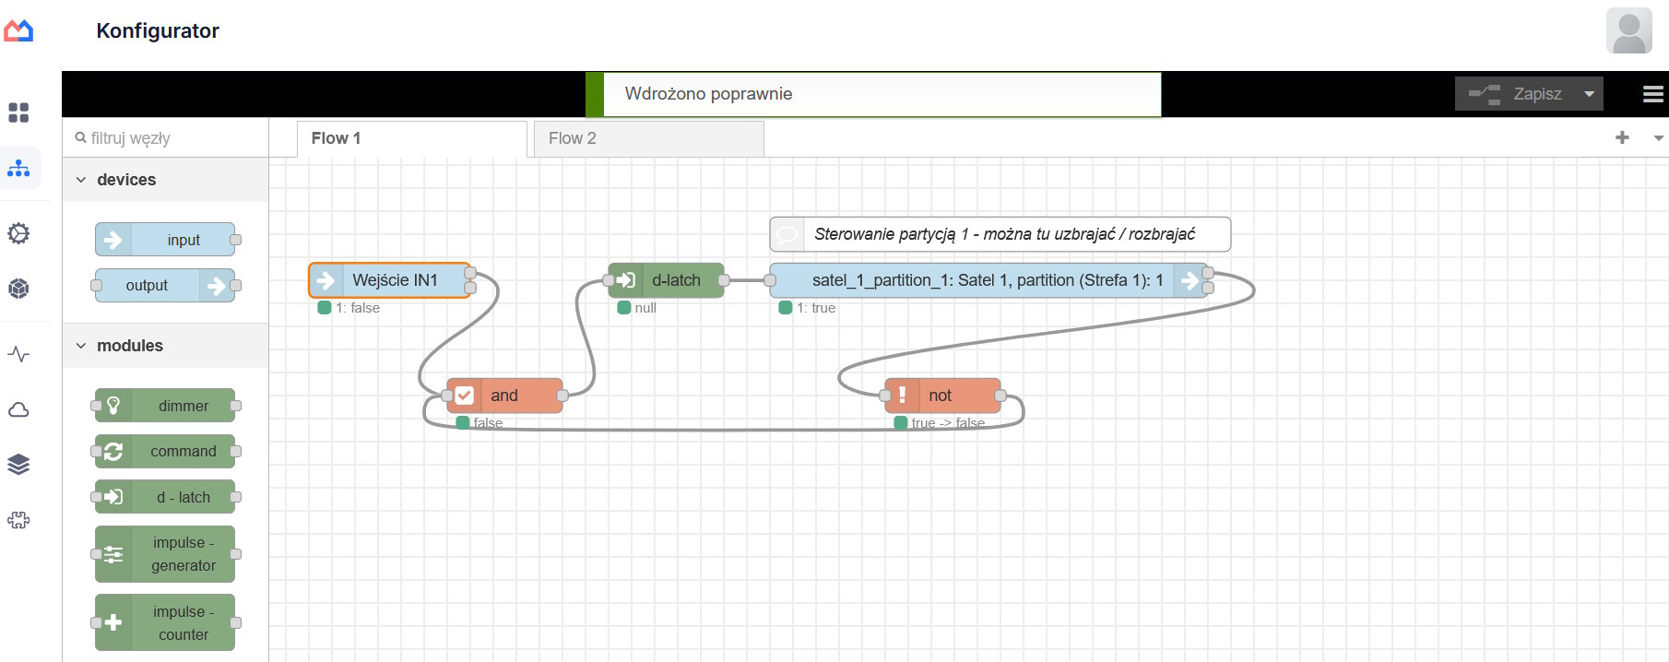Select the and node on canvas

504,396
